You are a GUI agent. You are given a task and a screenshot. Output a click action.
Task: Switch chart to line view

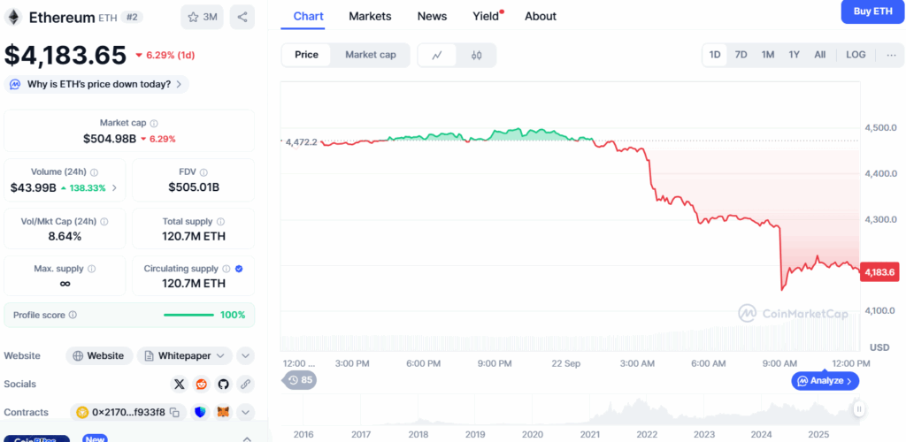pos(437,55)
